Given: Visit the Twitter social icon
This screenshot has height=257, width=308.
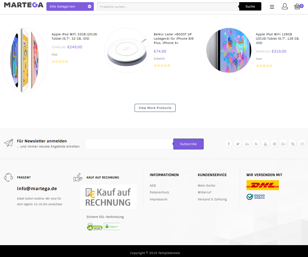Looking at the screenshot, I should click(x=238, y=144).
